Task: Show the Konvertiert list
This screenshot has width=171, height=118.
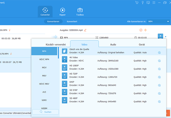Action: [72, 21]
